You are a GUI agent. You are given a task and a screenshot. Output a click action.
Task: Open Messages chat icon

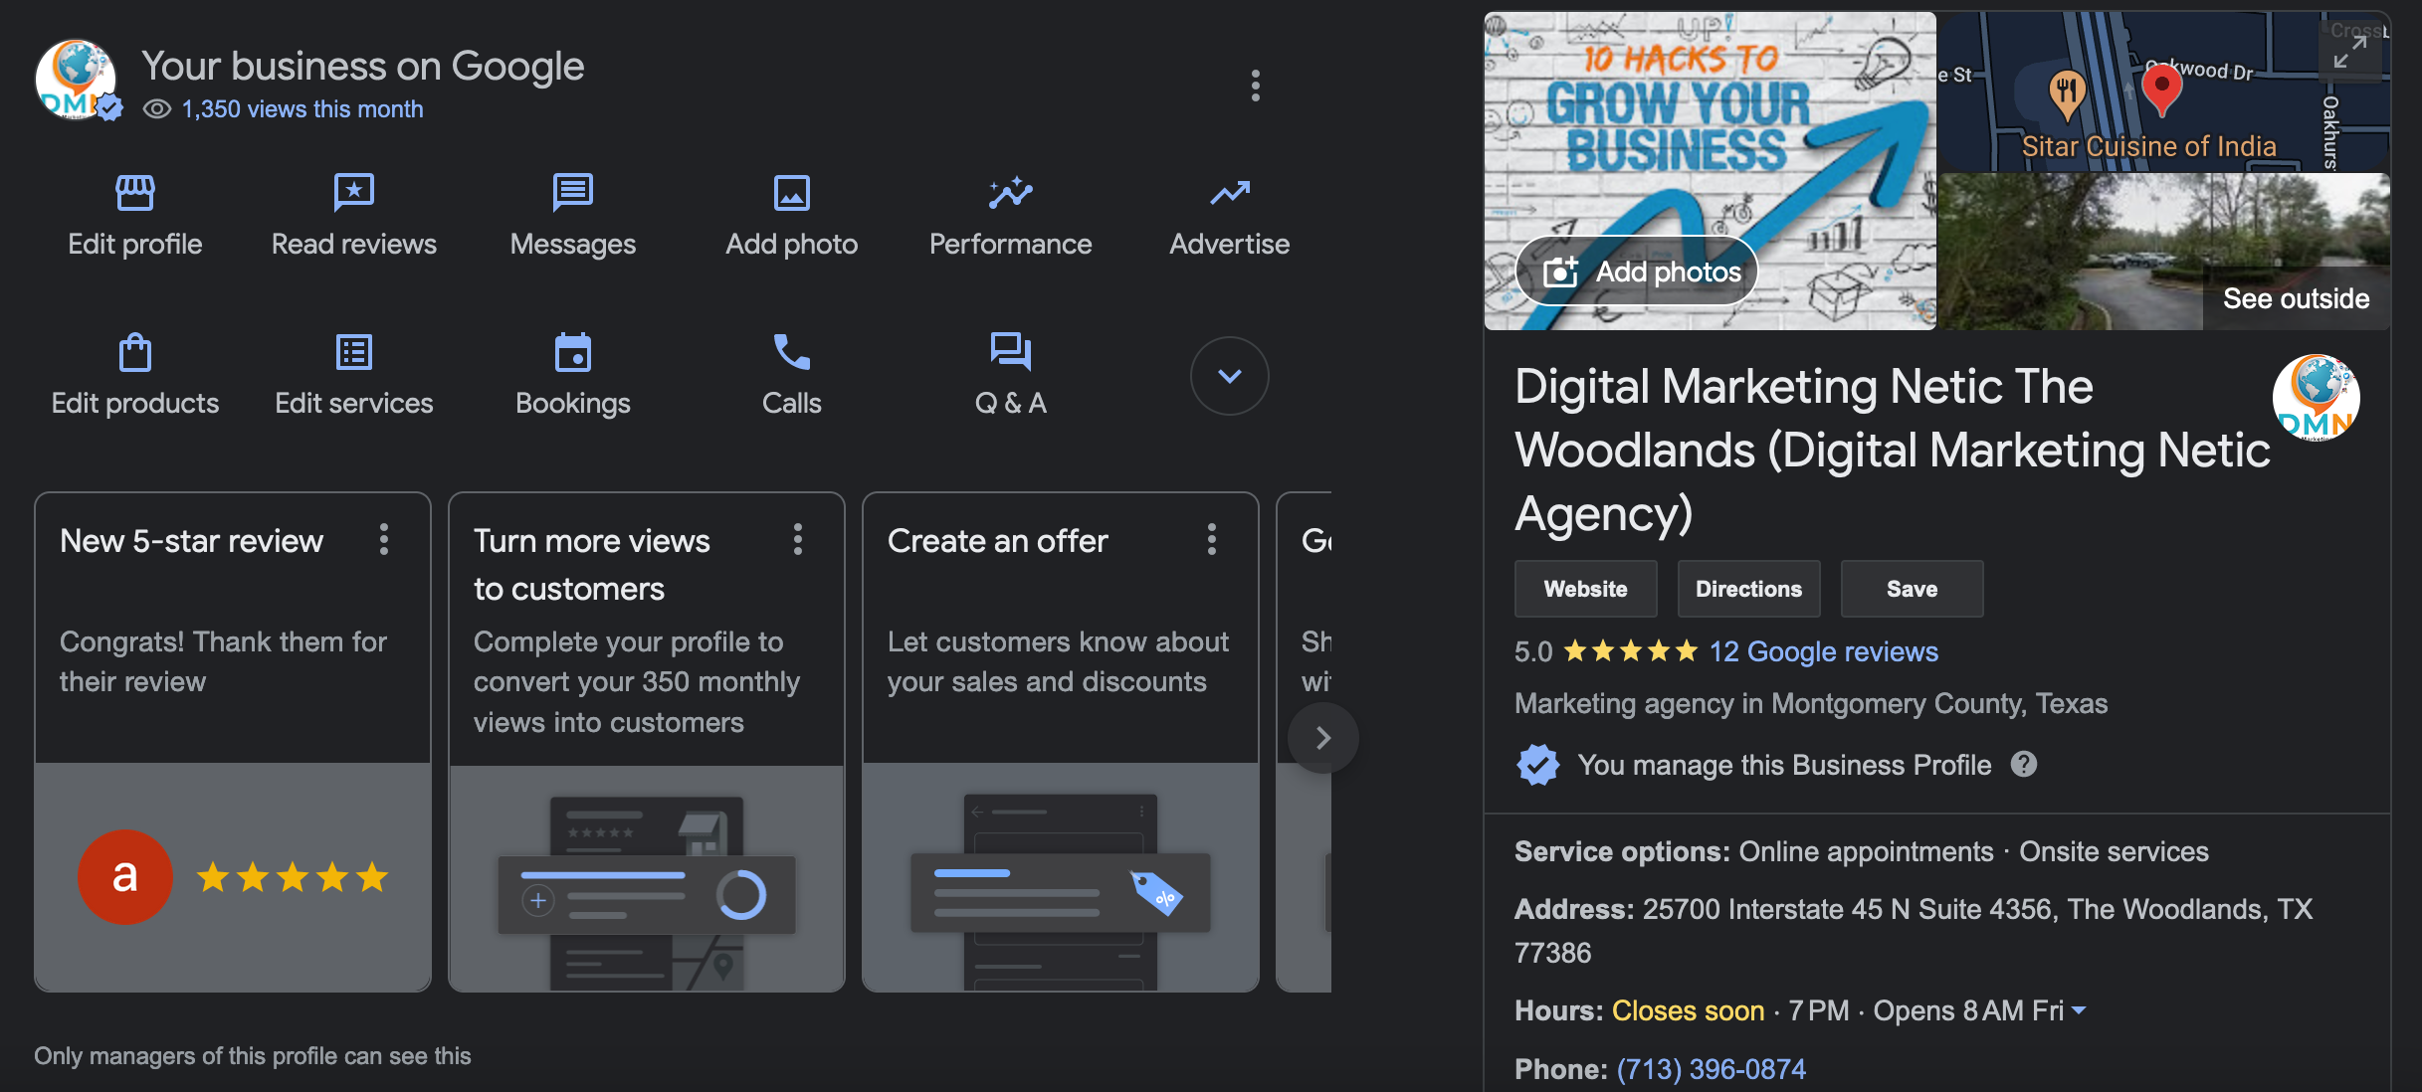(573, 193)
